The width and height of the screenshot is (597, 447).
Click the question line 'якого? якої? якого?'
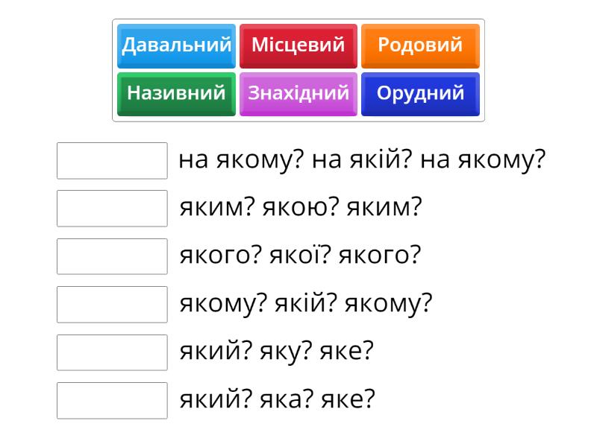300,256
